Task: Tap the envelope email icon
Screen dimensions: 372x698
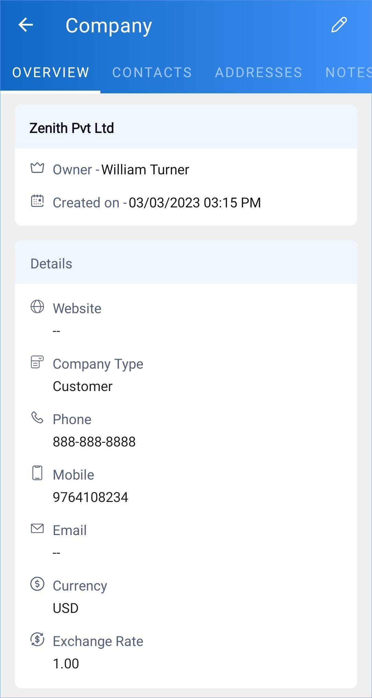Action: (37, 528)
